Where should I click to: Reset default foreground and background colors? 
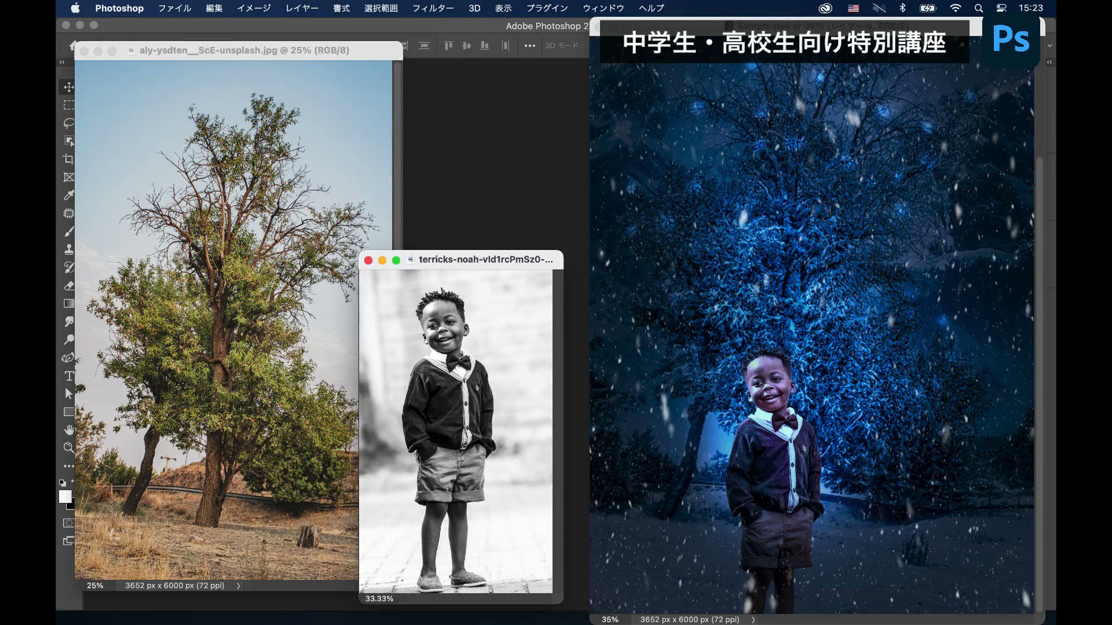click(x=62, y=483)
